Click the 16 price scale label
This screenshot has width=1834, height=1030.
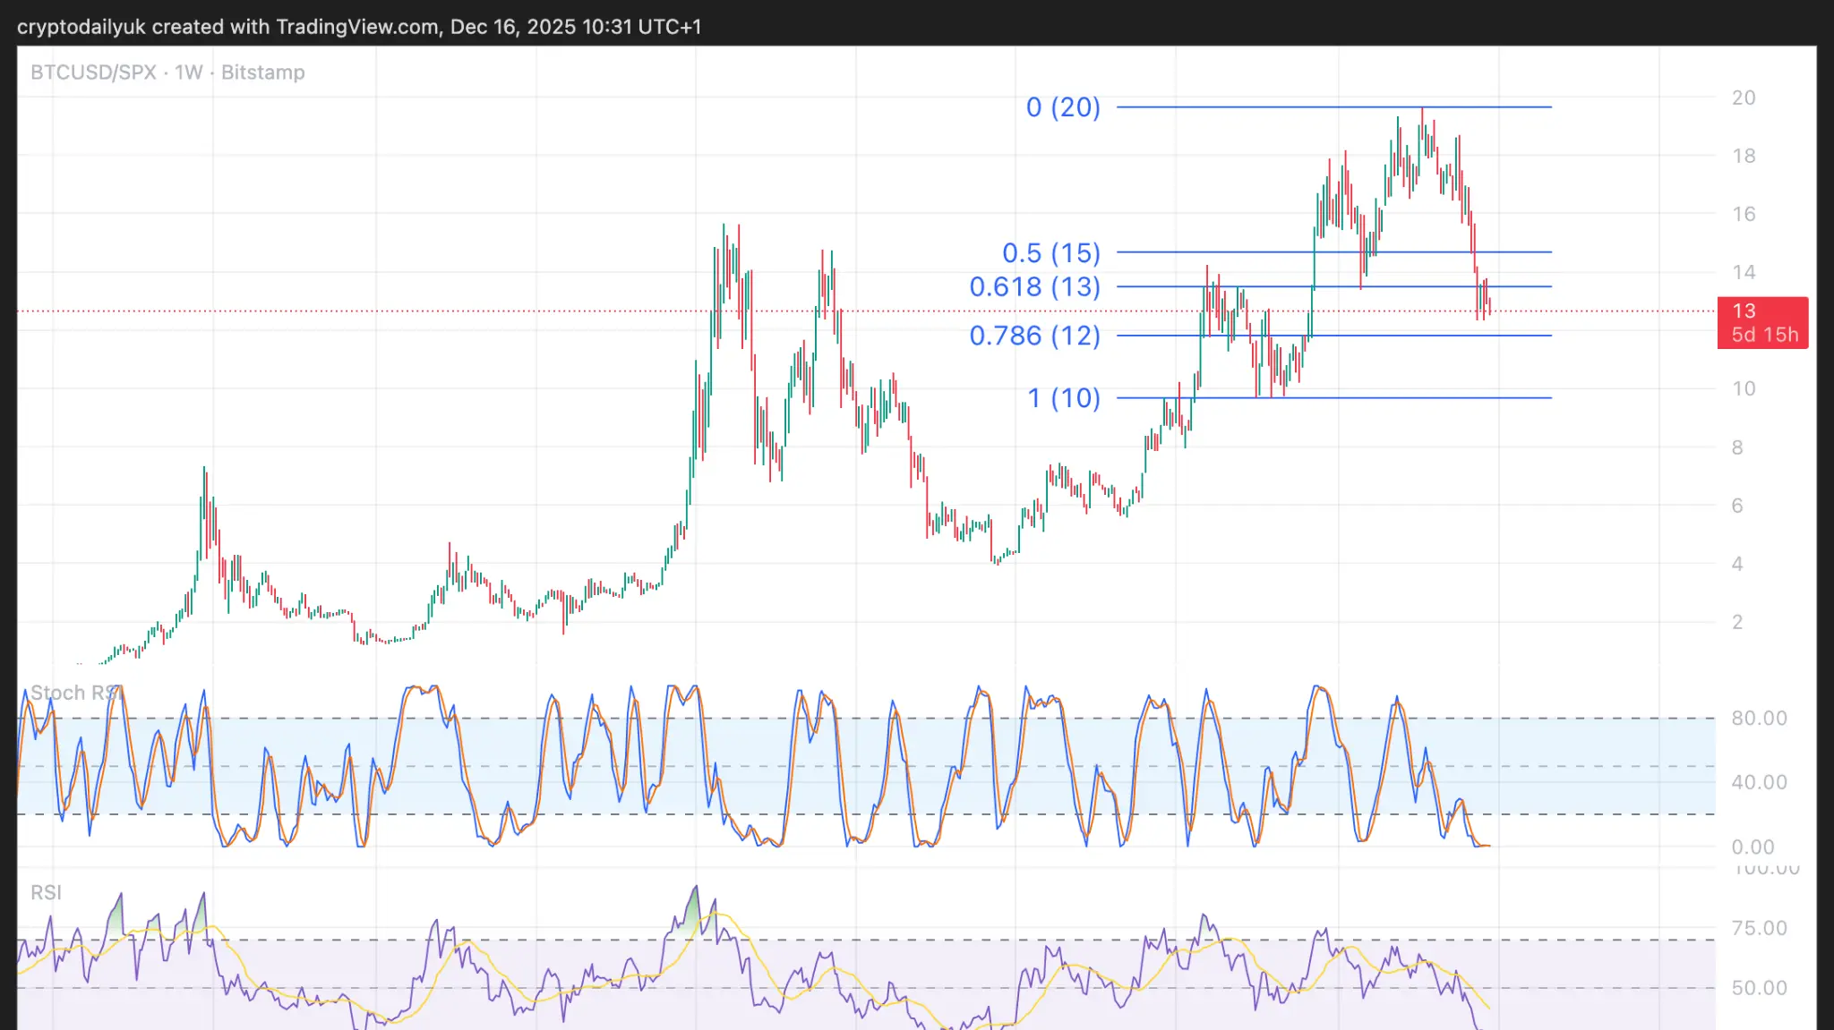point(1743,215)
